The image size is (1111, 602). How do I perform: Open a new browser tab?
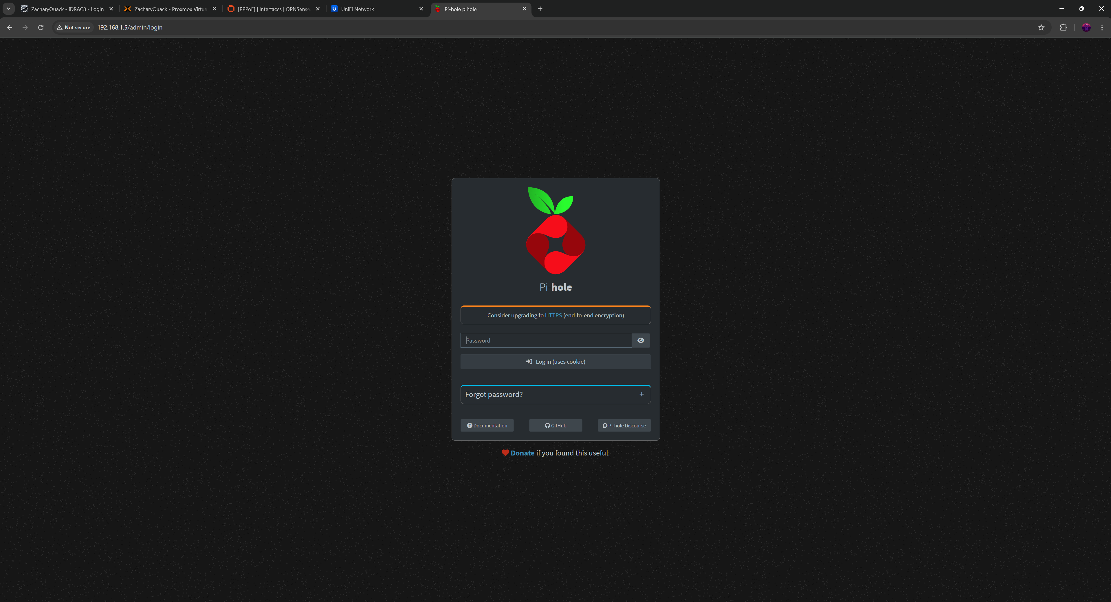(540, 9)
